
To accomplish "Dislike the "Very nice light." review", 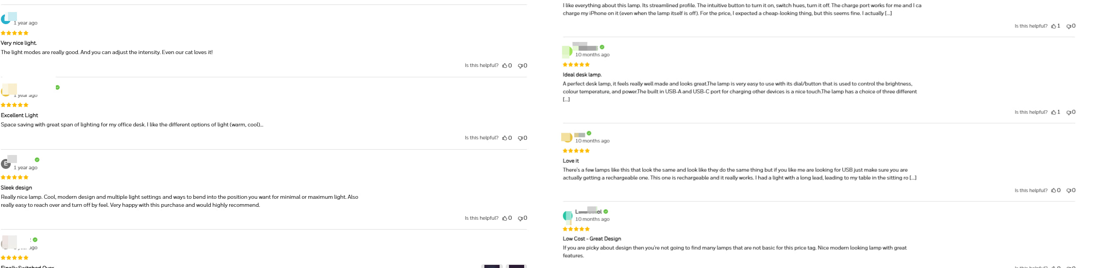I will coord(520,66).
